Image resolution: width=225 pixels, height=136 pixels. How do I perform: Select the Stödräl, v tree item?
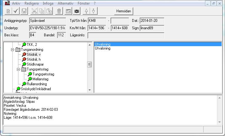(34, 54)
